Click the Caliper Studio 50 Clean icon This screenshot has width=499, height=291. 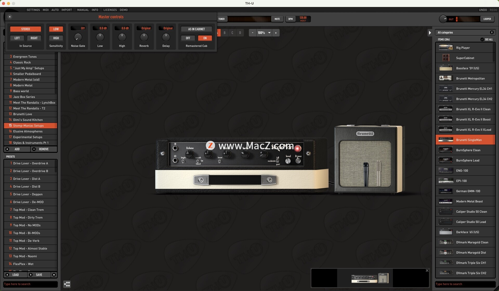pyautogui.click(x=446, y=211)
